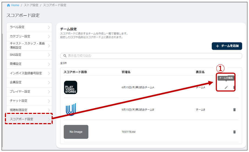Click the 管理名 column header
This screenshot has width=249, height=152.
pos(126,72)
